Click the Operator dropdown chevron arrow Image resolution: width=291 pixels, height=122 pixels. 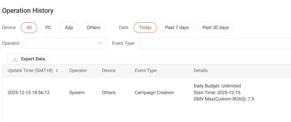[100, 43]
